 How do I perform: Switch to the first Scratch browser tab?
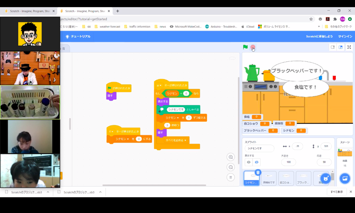[28, 11]
